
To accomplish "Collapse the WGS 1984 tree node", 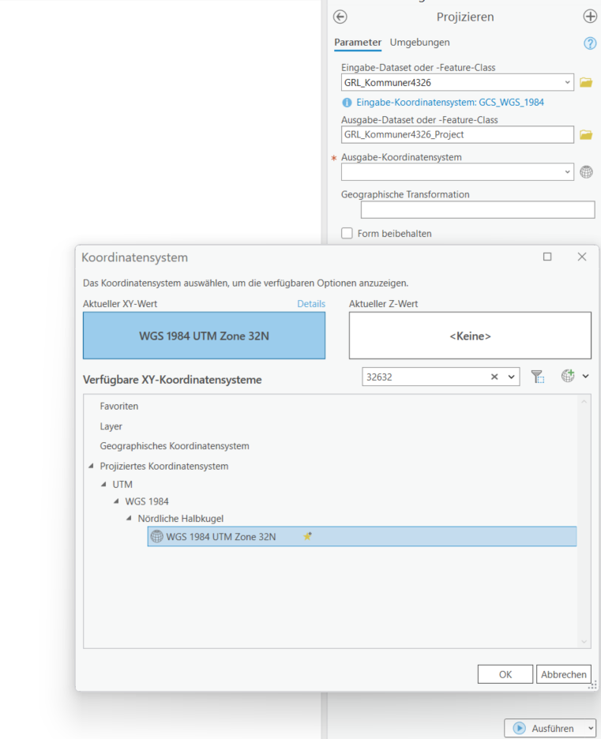I will point(116,501).
